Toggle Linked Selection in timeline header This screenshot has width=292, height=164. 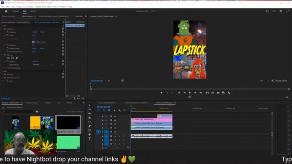tap(109, 110)
